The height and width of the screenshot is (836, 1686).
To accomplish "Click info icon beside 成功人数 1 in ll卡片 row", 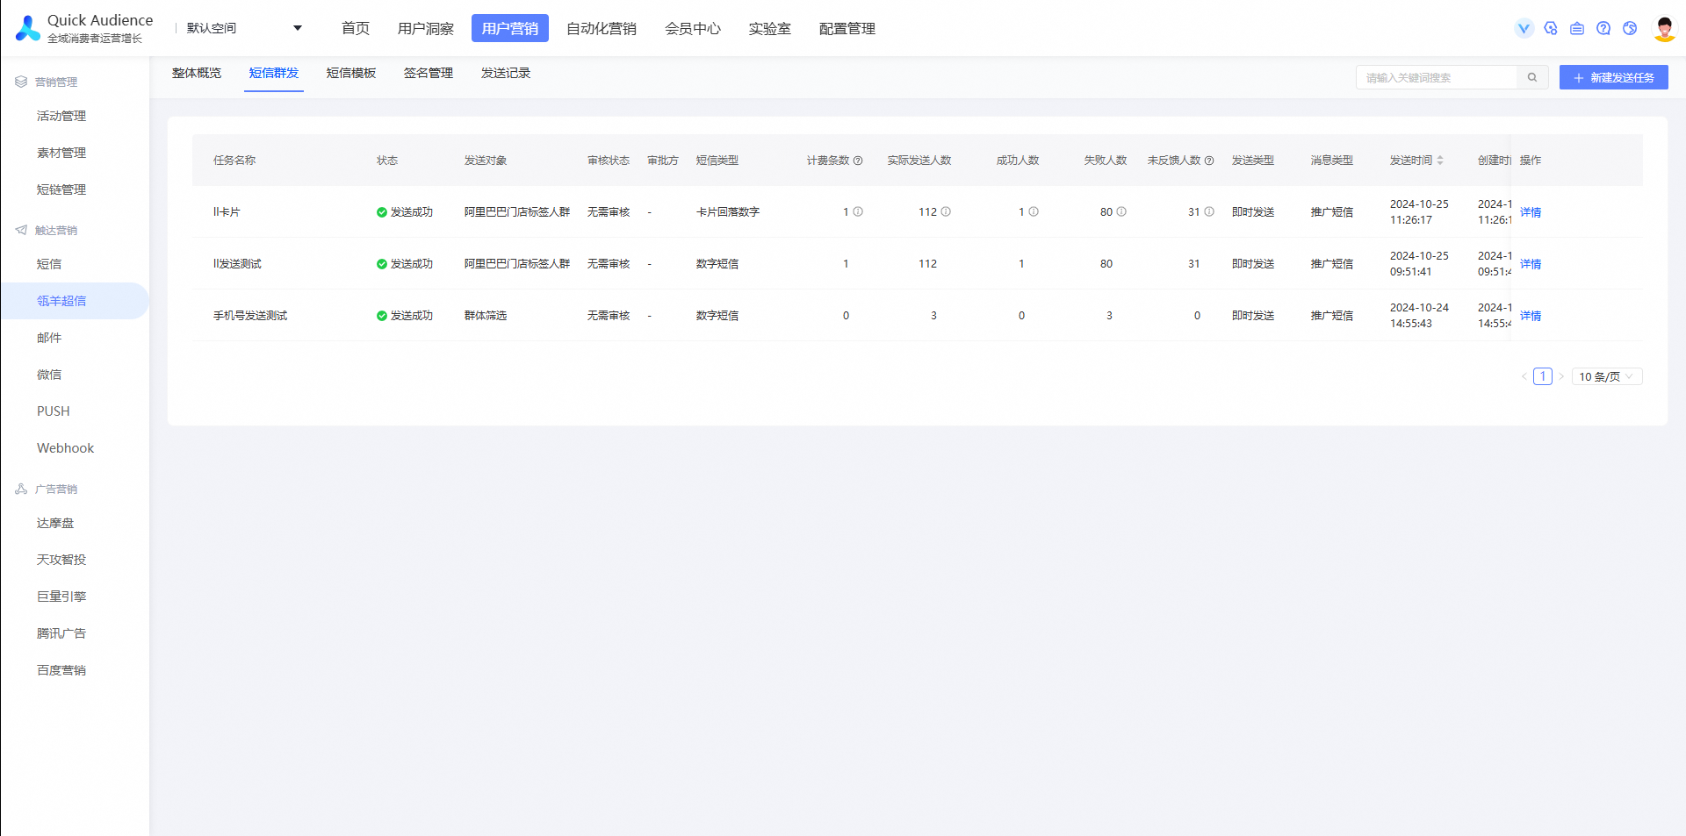I will [x=1034, y=211].
